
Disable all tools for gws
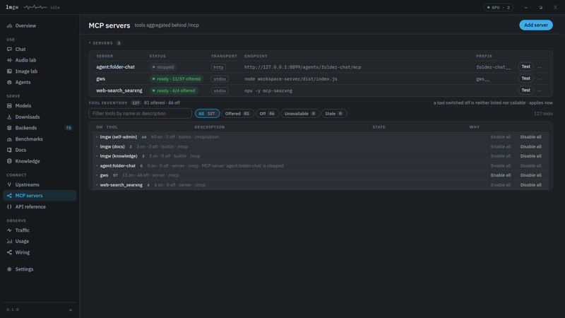coord(531,175)
